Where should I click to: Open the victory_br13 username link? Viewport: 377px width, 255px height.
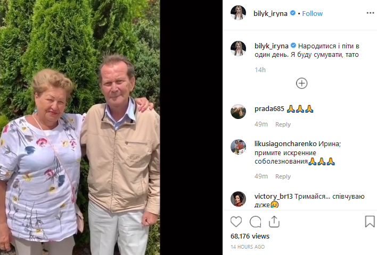(273, 197)
